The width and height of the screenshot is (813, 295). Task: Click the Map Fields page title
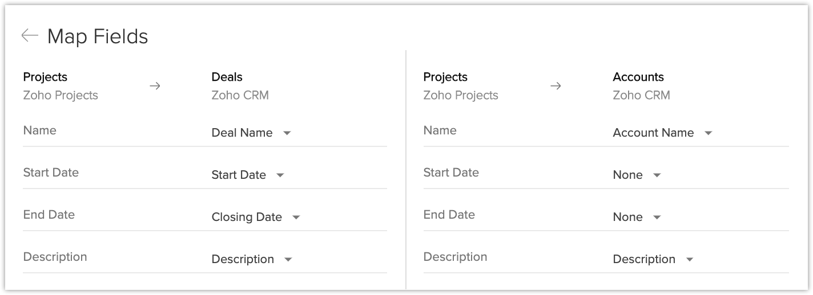tap(98, 36)
